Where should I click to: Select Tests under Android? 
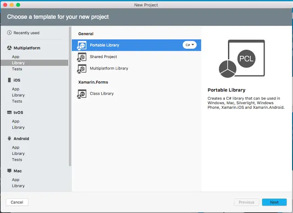[x=17, y=160]
